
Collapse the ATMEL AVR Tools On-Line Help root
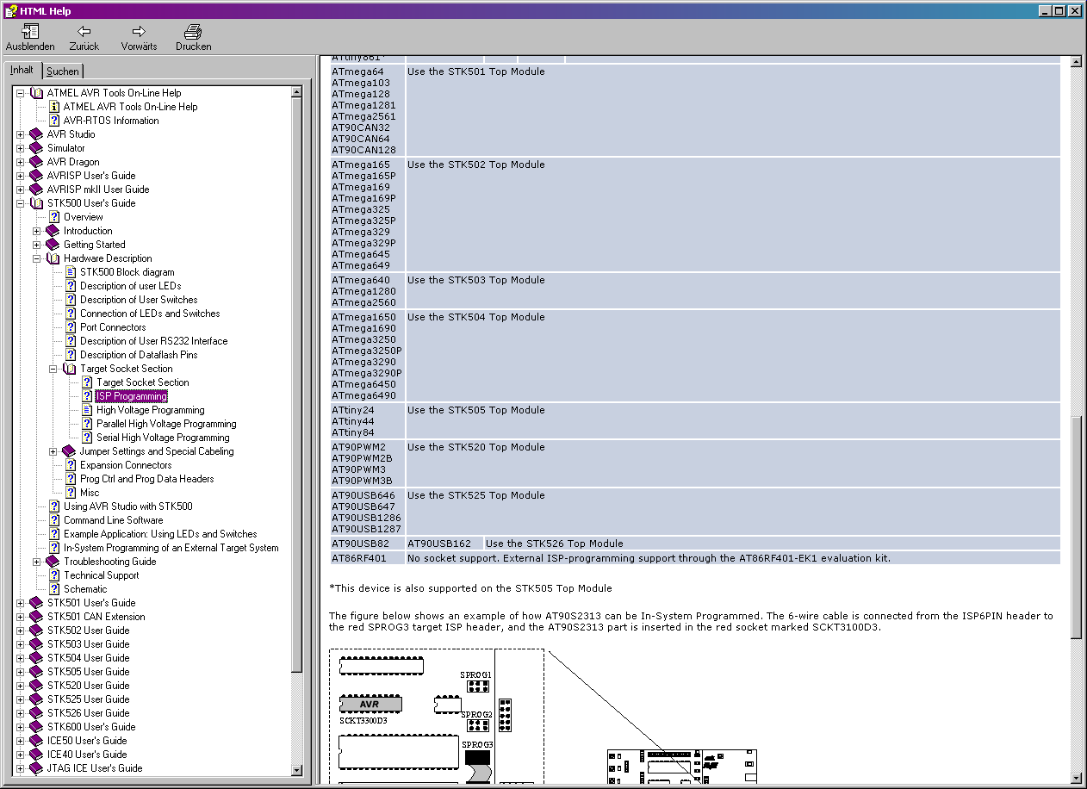click(21, 93)
